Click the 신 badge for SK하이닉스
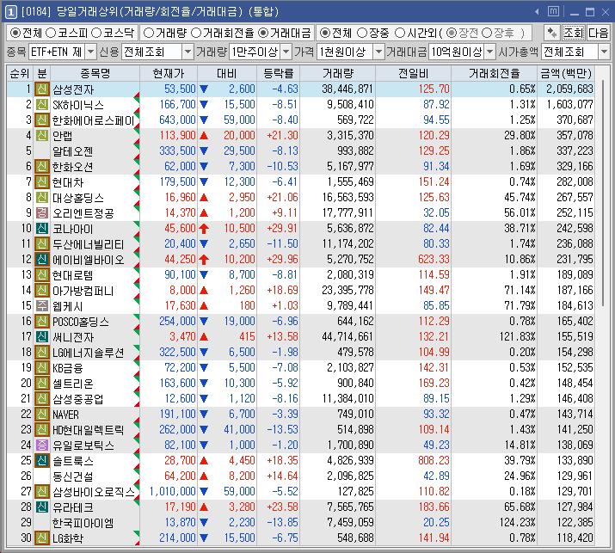 [41, 105]
